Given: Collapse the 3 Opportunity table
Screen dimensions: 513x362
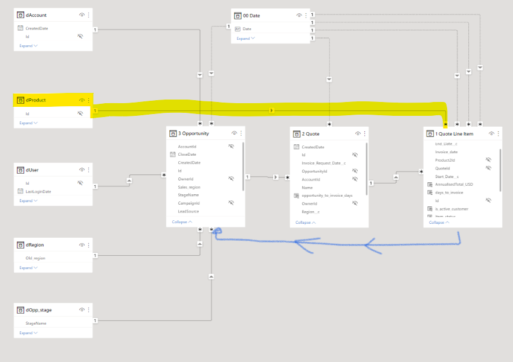Looking at the screenshot, I should 182,222.
